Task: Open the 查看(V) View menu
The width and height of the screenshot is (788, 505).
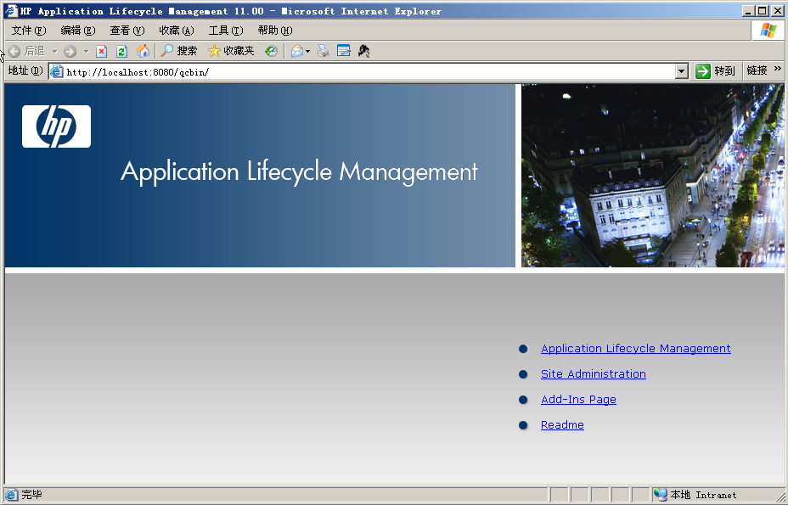Action: [x=127, y=31]
